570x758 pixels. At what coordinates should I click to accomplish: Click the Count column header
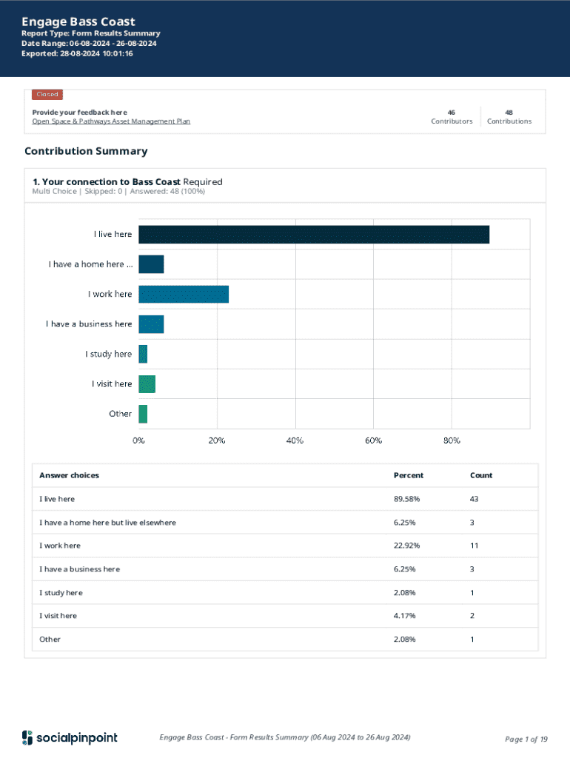[x=480, y=475]
